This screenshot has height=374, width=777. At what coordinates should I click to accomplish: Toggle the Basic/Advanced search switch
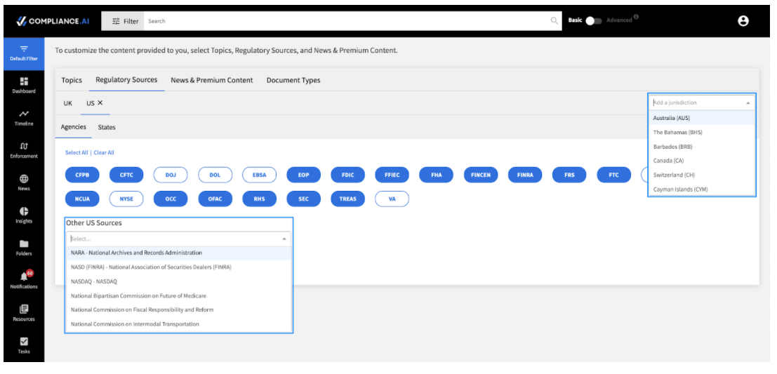(x=594, y=21)
